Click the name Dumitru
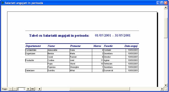This screenshot has height=92, width=169. click(x=51, y=71)
